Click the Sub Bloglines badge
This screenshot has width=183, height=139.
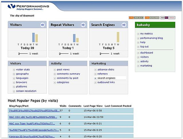152,18
